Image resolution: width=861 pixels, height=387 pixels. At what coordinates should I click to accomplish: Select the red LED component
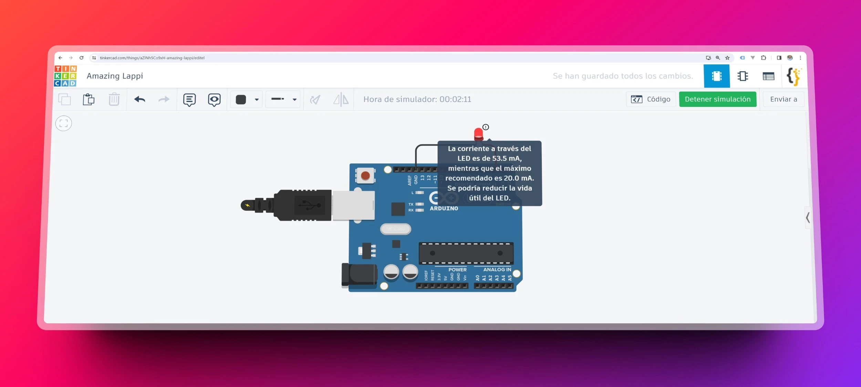478,134
